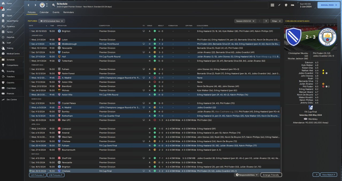Open the Social Feed panel

click(328, 5)
